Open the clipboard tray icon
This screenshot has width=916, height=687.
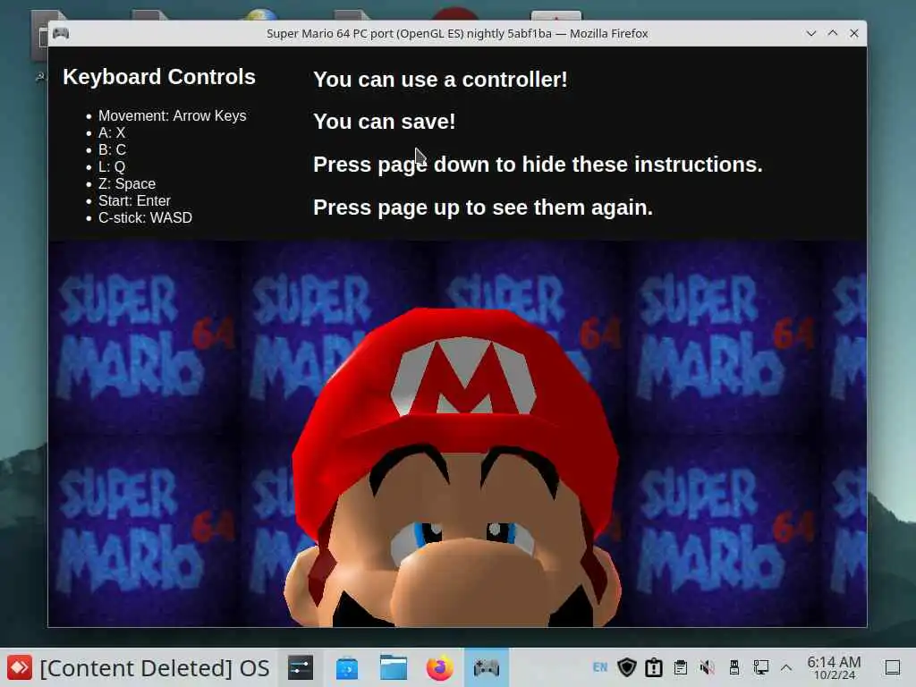coord(681,667)
